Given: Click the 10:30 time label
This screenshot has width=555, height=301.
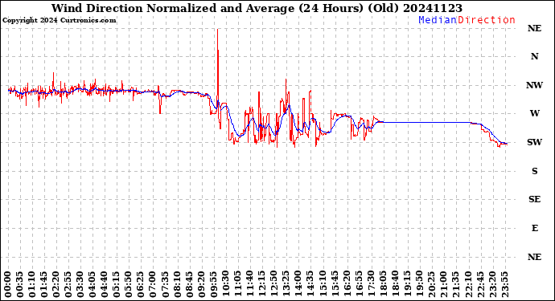Looking at the screenshot, I should click(x=225, y=284).
